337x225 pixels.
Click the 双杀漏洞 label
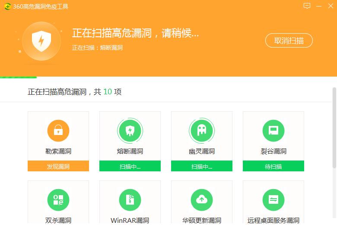58,220
